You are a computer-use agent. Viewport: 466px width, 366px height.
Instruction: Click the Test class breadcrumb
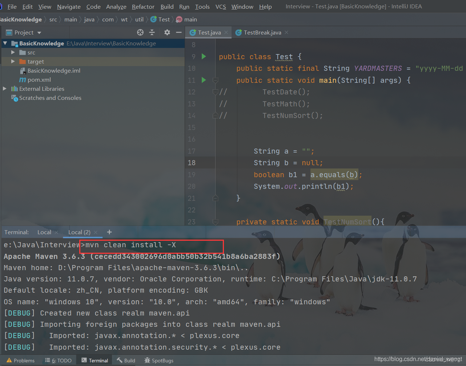pyautogui.click(x=160, y=20)
